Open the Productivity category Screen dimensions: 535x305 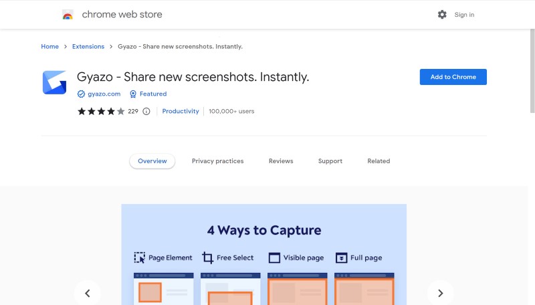pyautogui.click(x=181, y=111)
